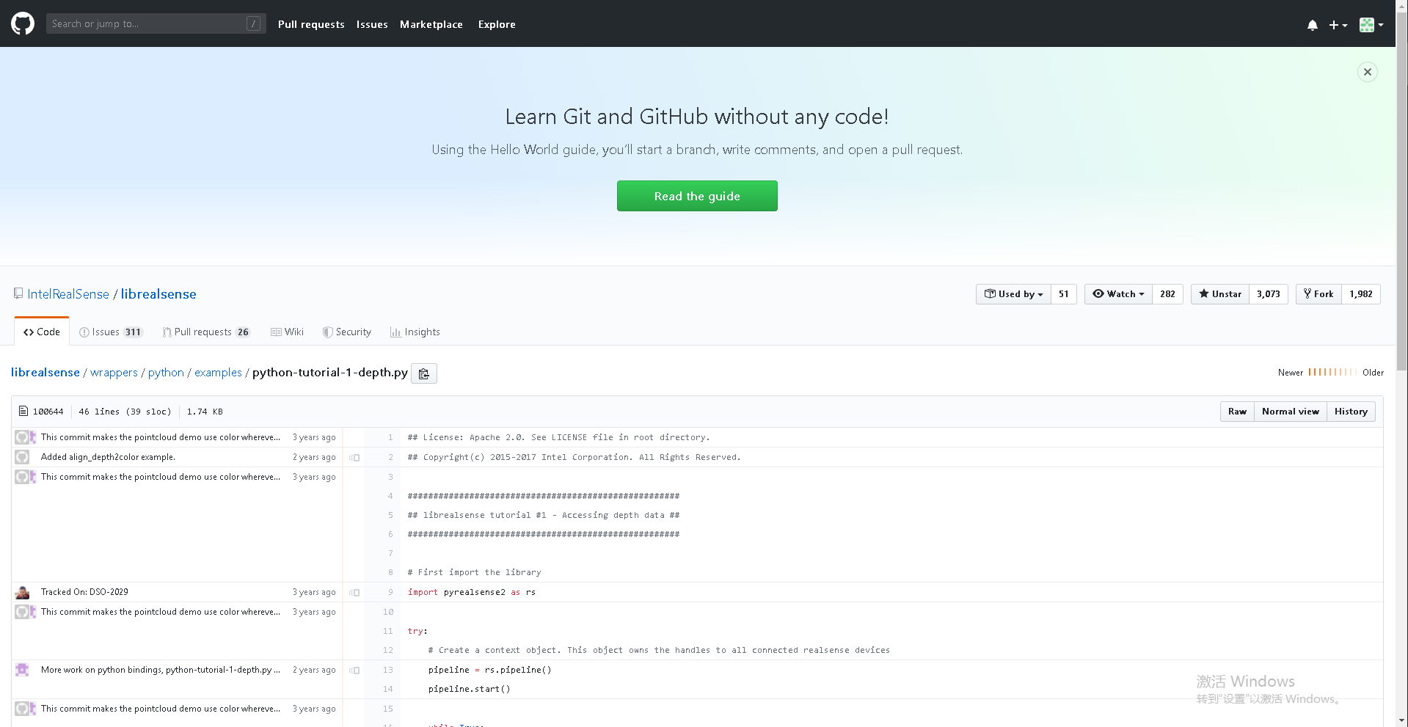Image resolution: width=1408 pixels, height=727 pixels.
Task: Click the Unstar button
Action: click(x=1220, y=294)
